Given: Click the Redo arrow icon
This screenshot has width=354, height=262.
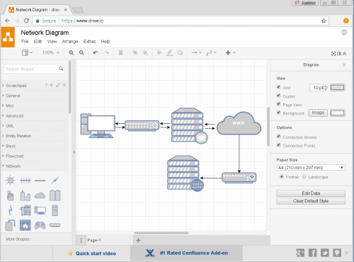Looking at the screenshot, I should [x=106, y=52].
